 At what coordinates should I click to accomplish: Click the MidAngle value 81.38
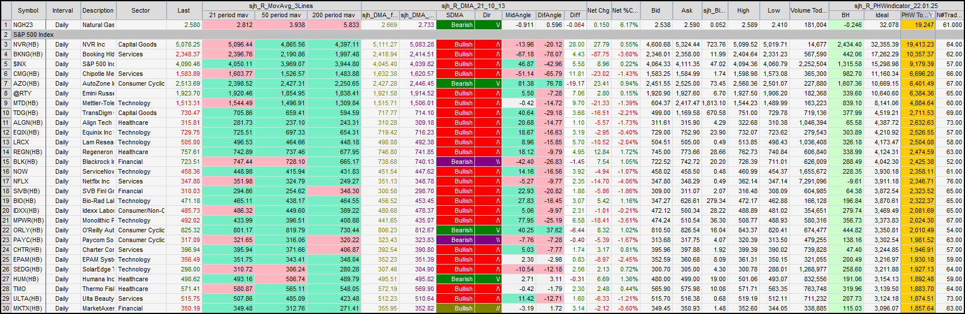(518, 83)
